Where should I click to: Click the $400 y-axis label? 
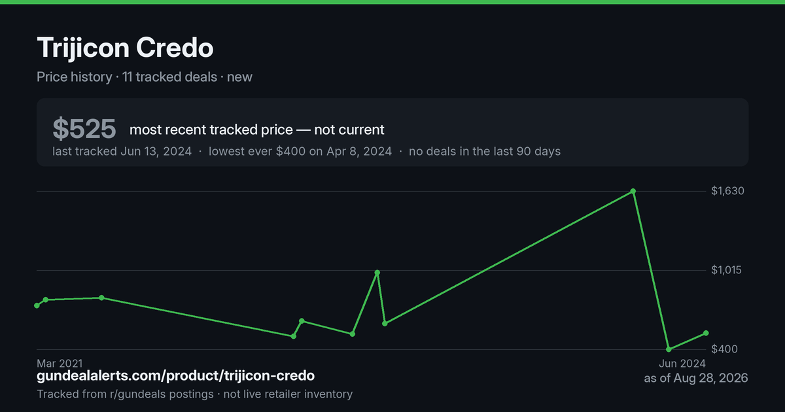pyautogui.click(x=724, y=349)
